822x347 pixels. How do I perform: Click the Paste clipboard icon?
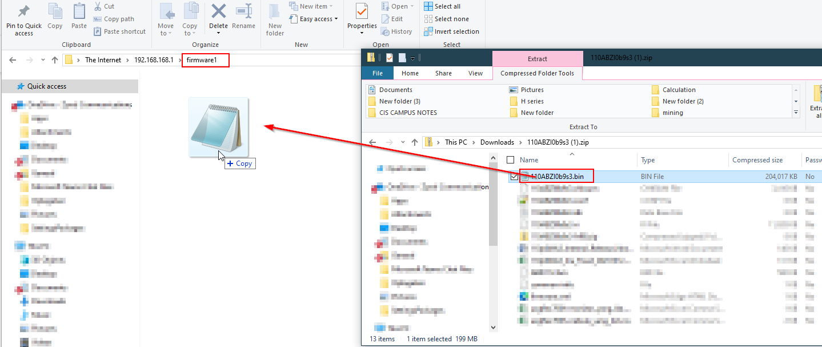point(79,11)
